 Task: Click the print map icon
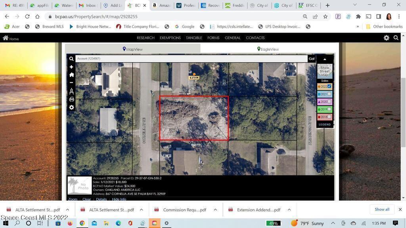[x=71, y=99]
